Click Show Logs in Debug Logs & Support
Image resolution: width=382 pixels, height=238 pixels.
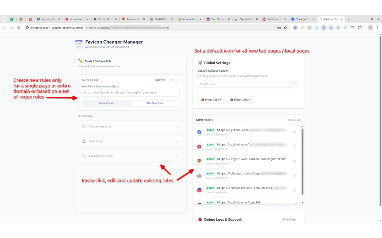(x=289, y=220)
